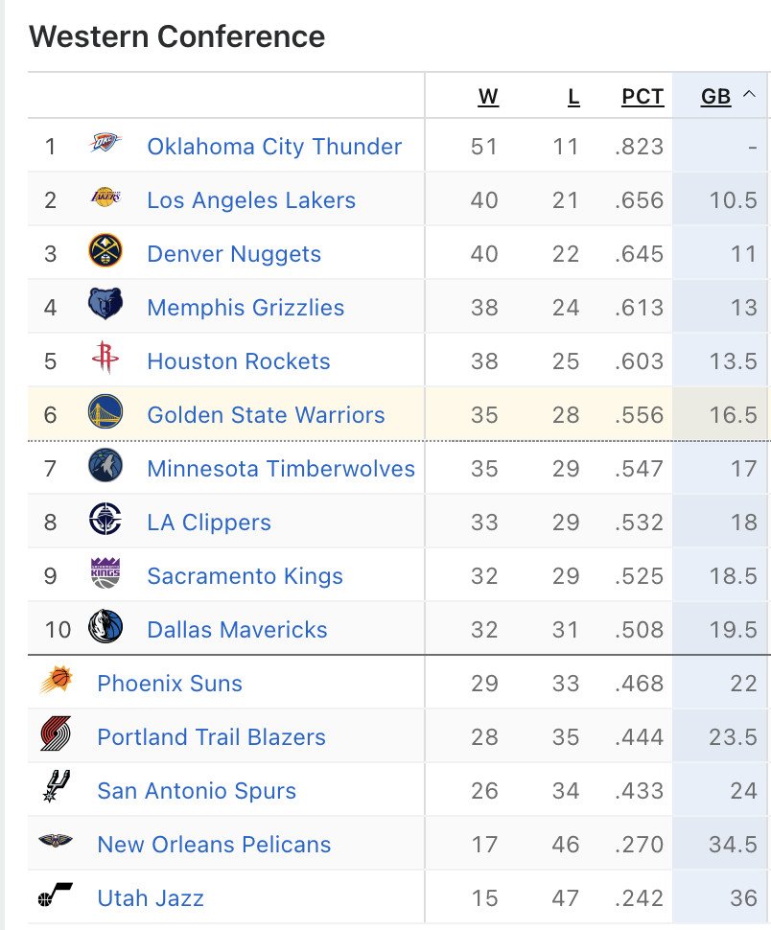Click the Sacramento Kings crown logo

point(105,573)
